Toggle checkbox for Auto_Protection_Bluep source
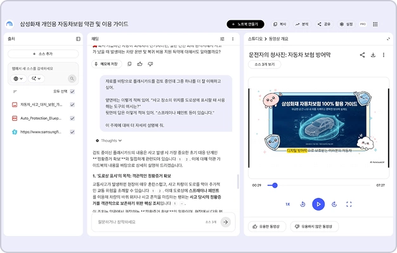This screenshot has height=253, width=397. [x=72, y=118]
